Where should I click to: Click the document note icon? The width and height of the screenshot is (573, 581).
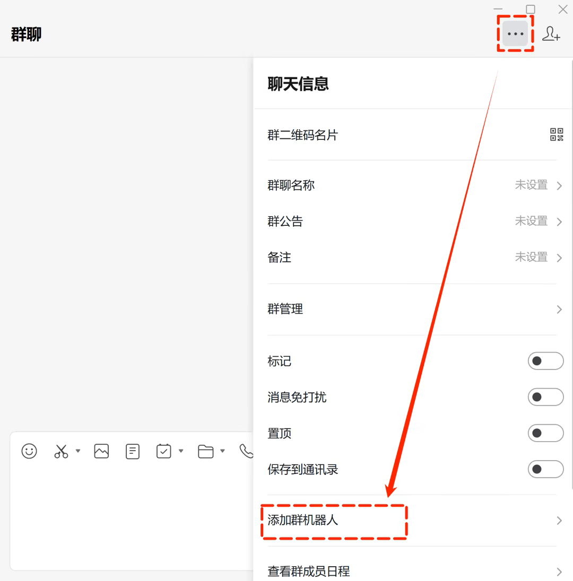click(x=132, y=451)
